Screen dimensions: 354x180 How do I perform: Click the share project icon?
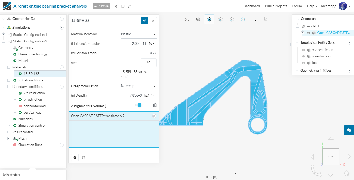tap(116, 6)
